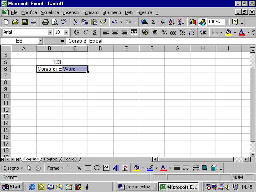Switch to Documento2 Word taskbar button
Viewport: 256px width, 192px height.
point(137,187)
